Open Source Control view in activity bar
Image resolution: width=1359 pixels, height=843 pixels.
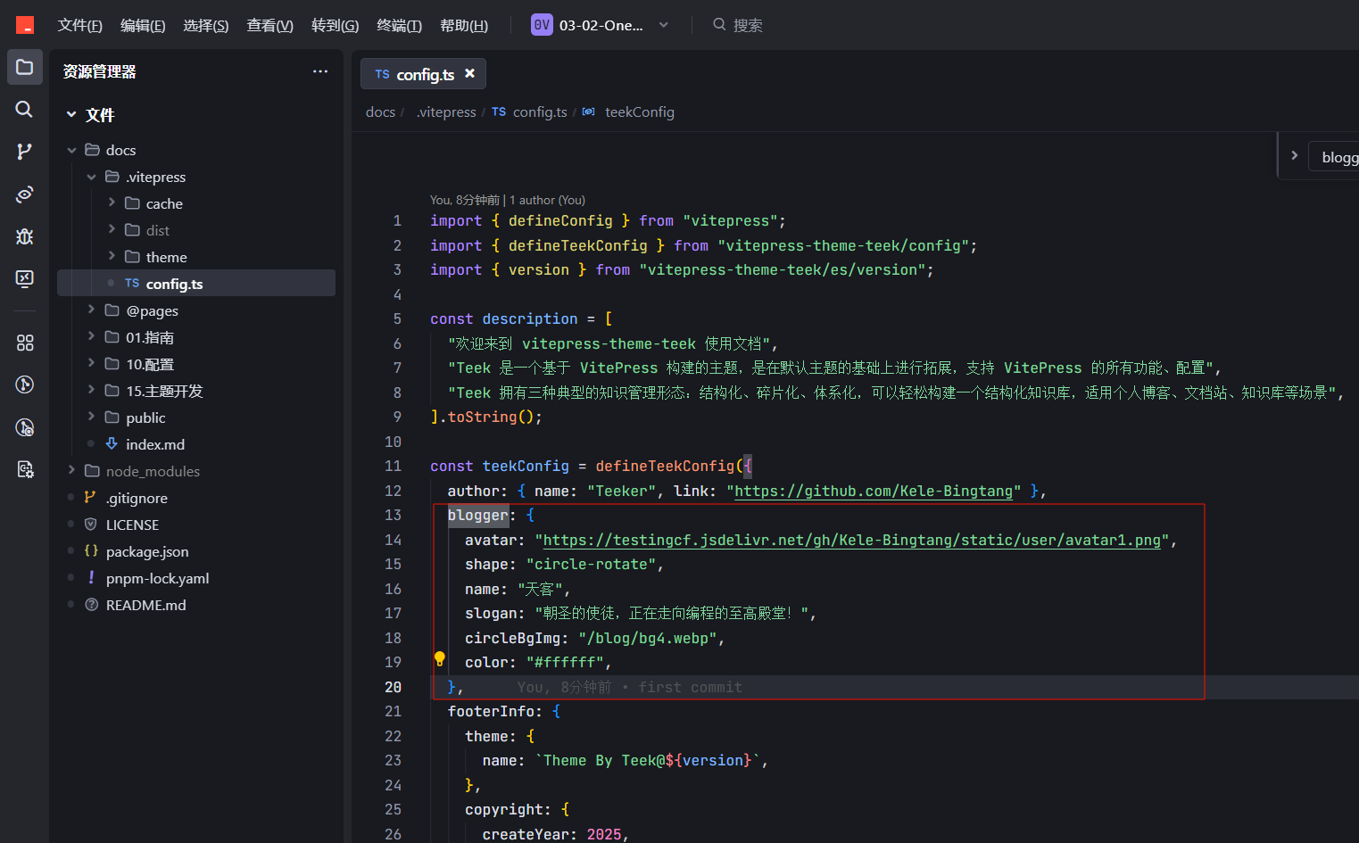tap(25, 152)
